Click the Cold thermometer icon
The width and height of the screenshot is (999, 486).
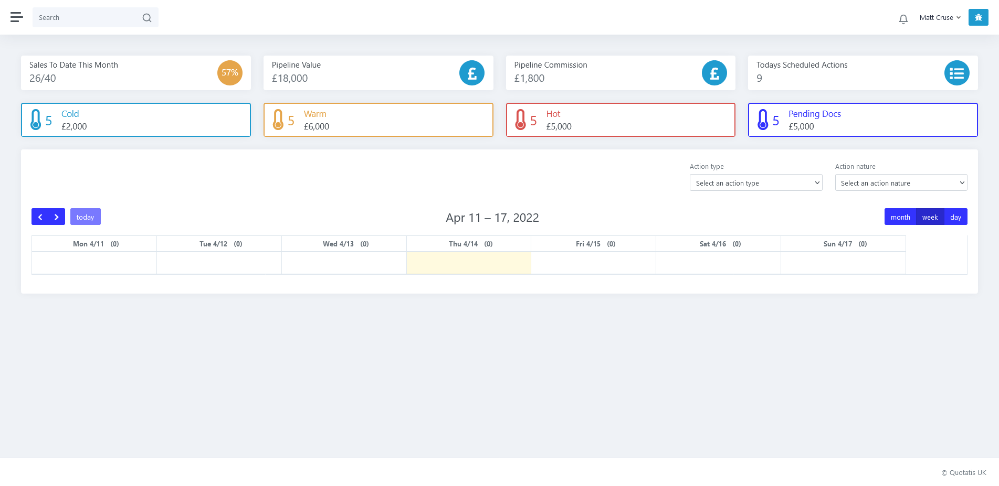36,120
